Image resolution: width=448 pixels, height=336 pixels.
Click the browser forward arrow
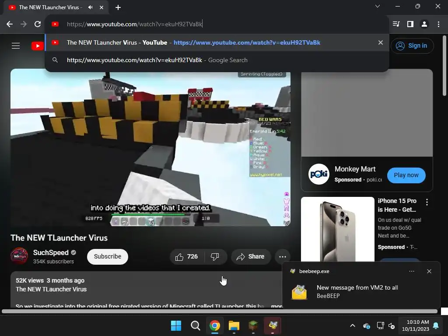[x=24, y=24]
